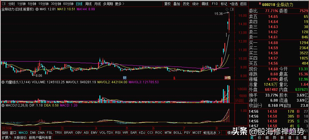The width and height of the screenshot is (309, 140).
Task: Select the TRIX indicator tab
Action: pos(58,133)
